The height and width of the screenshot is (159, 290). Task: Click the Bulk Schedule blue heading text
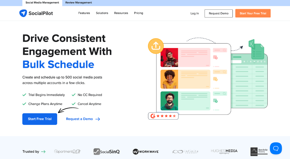(58, 64)
